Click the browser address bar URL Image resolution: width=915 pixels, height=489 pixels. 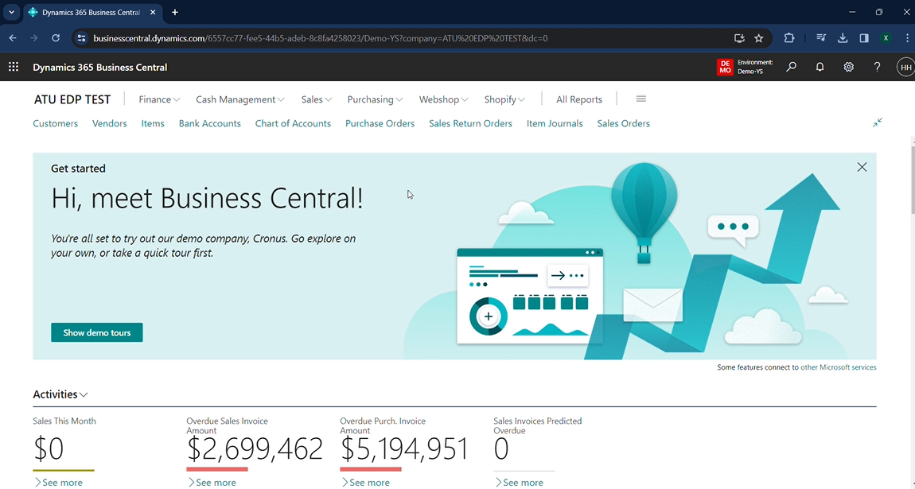tap(321, 38)
